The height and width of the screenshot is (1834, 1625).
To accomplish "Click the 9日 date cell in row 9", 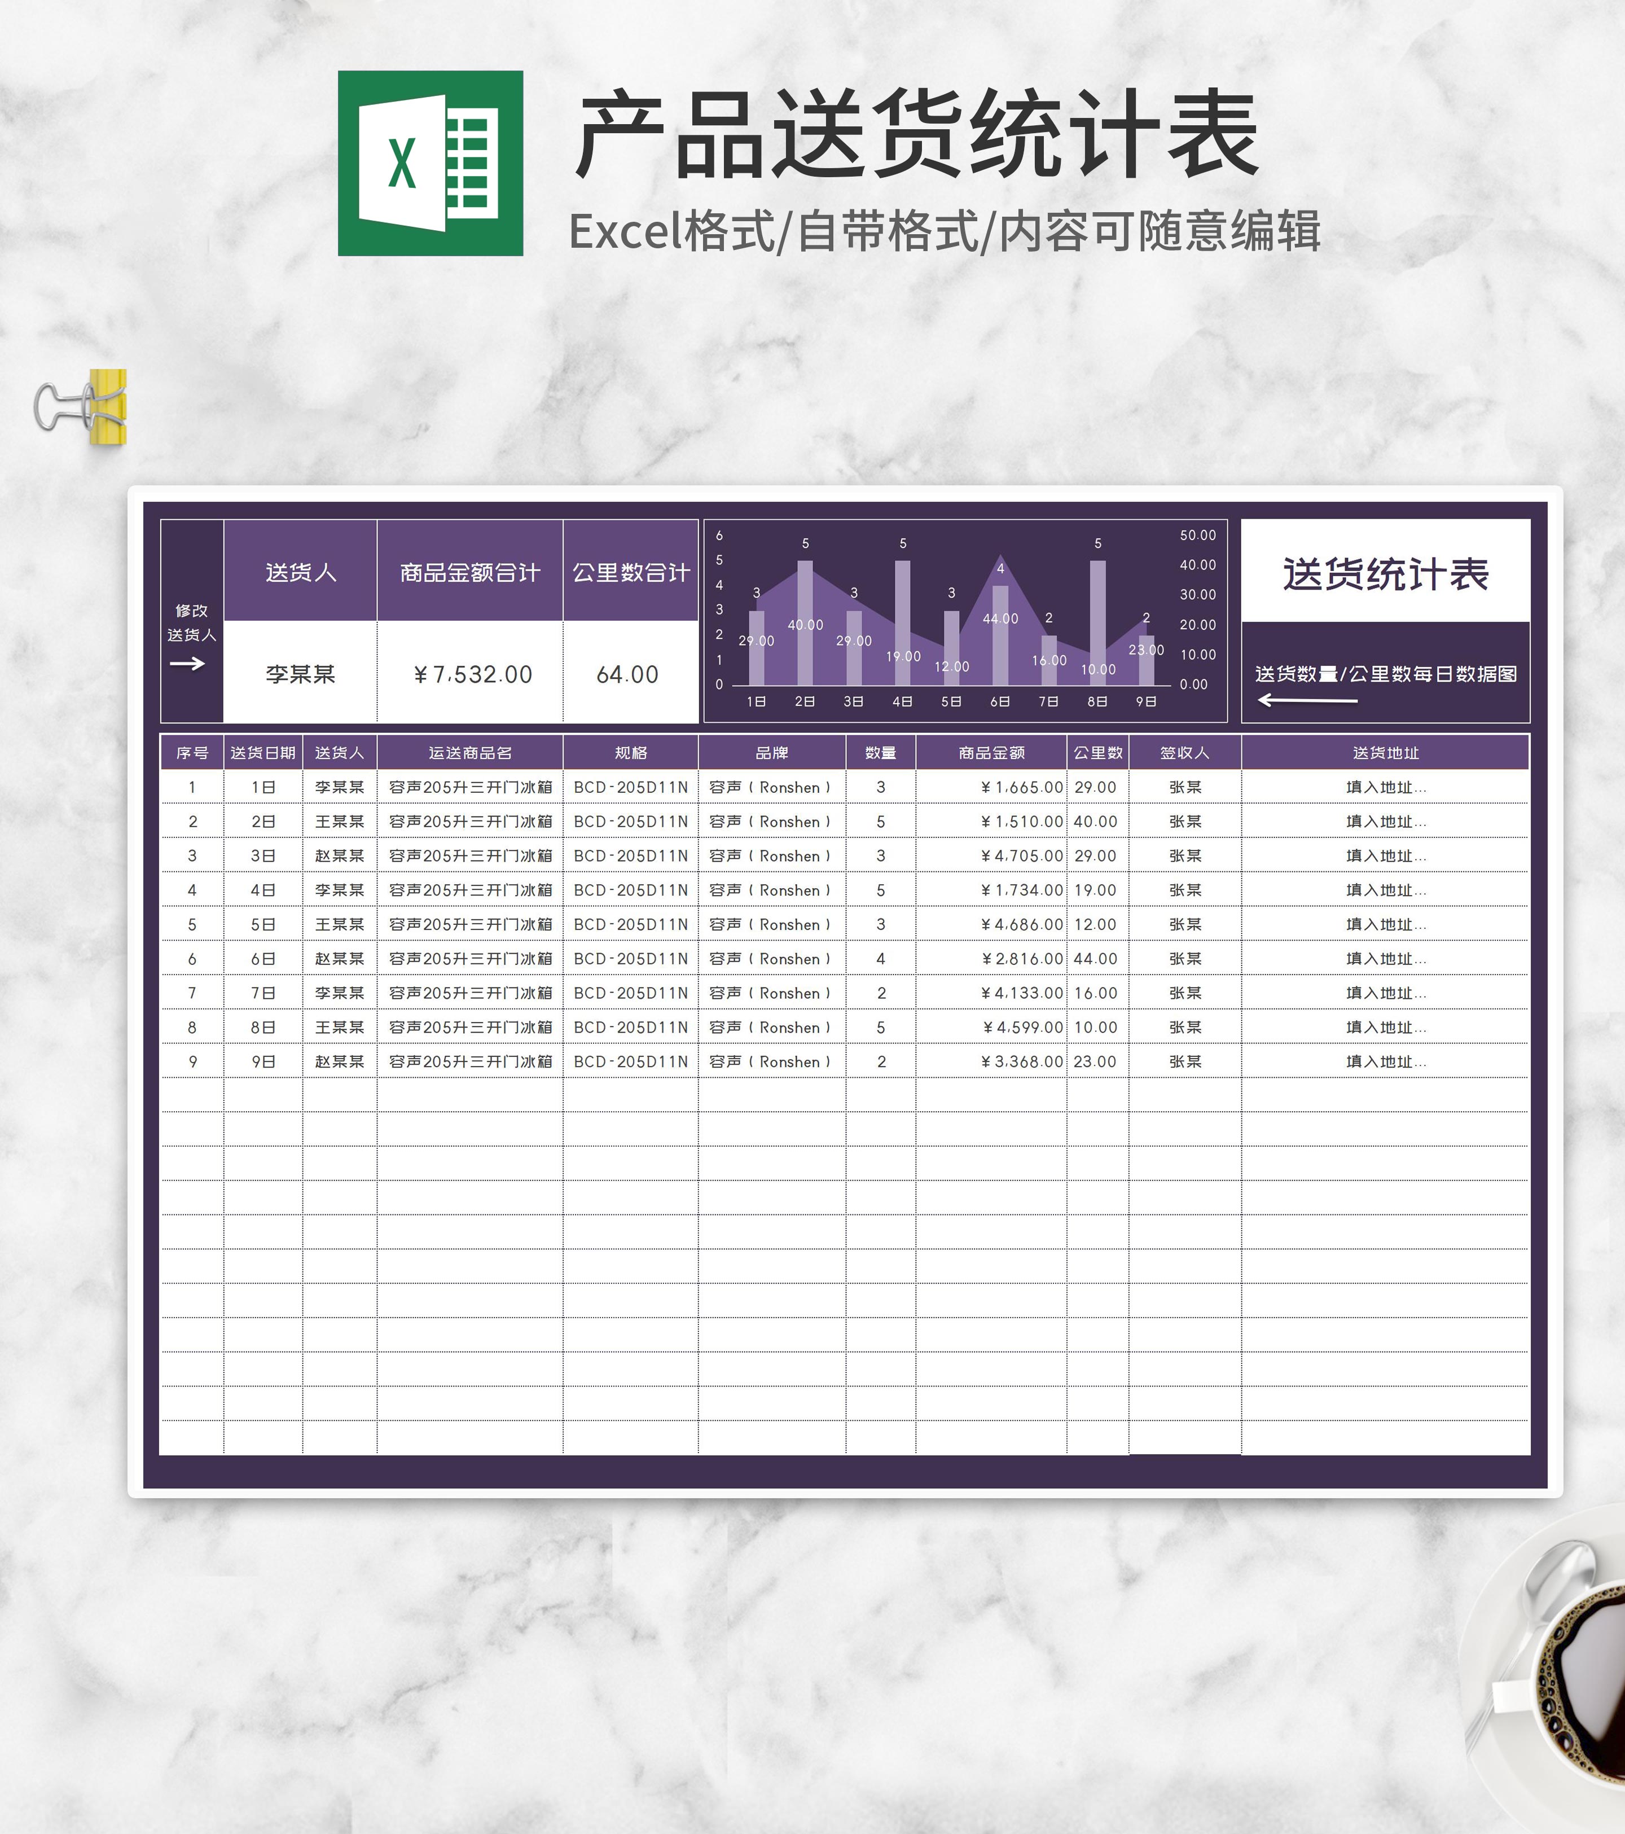I will click(x=263, y=1061).
